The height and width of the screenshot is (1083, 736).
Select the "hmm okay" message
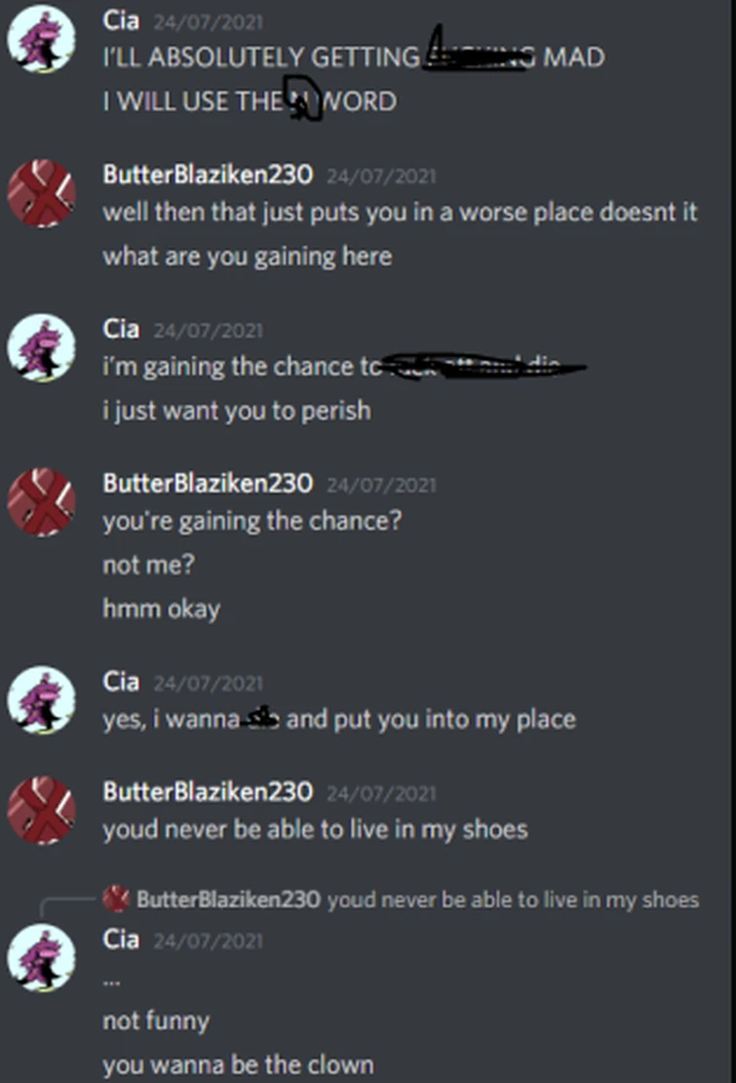click(162, 609)
